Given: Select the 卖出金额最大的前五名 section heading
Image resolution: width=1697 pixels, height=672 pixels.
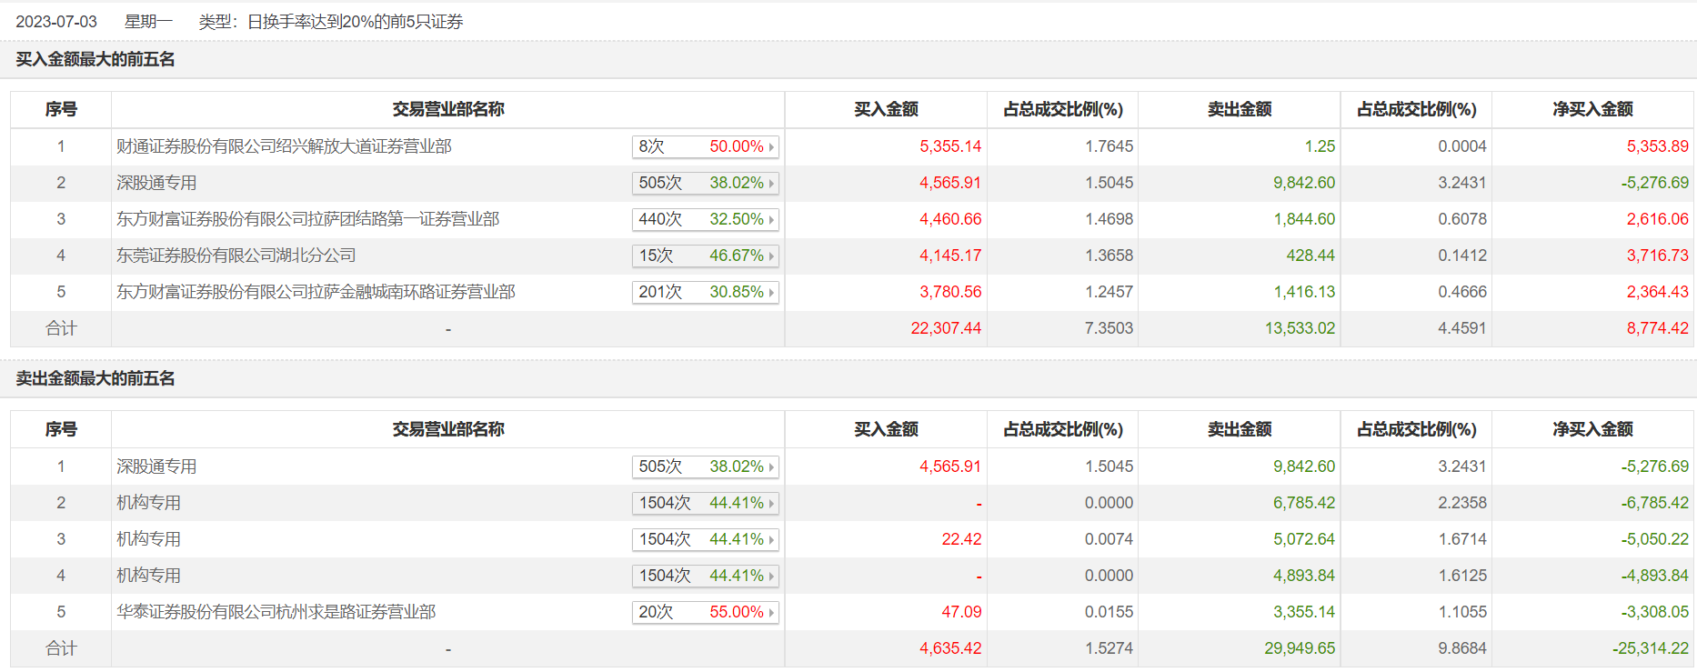Looking at the screenshot, I should [x=95, y=378].
